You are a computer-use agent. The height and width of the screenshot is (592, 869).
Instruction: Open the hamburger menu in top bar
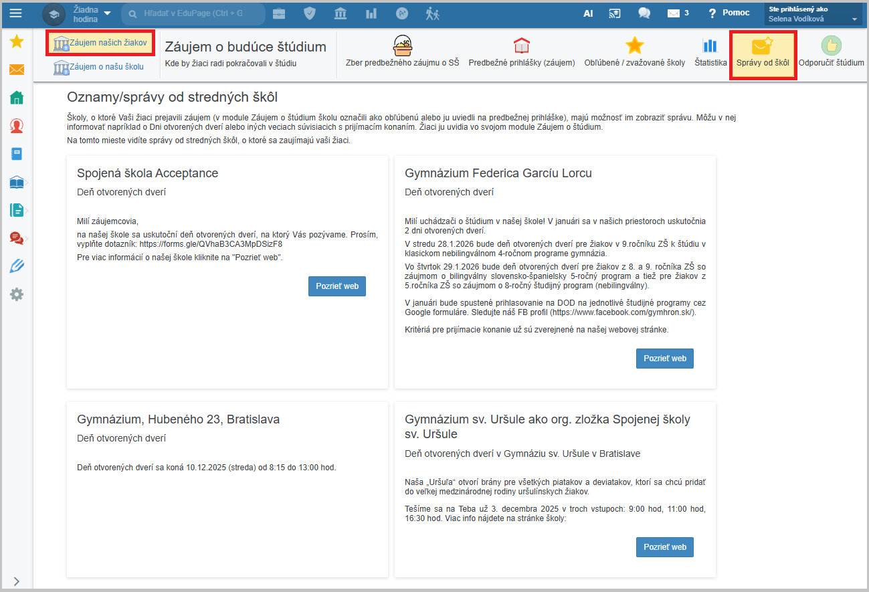15,13
